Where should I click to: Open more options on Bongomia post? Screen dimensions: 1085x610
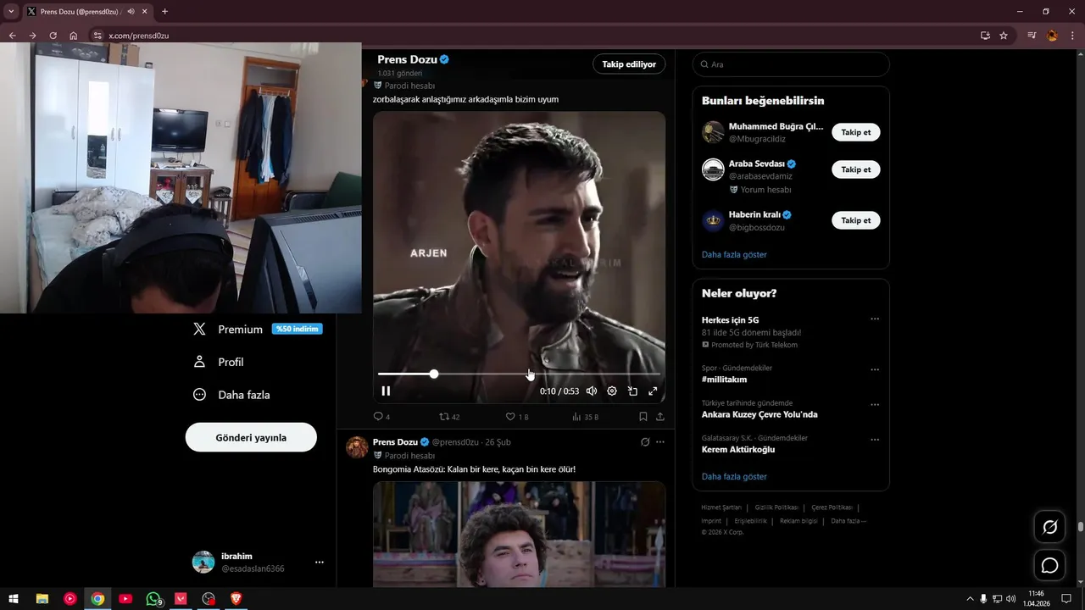pos(660,442)
